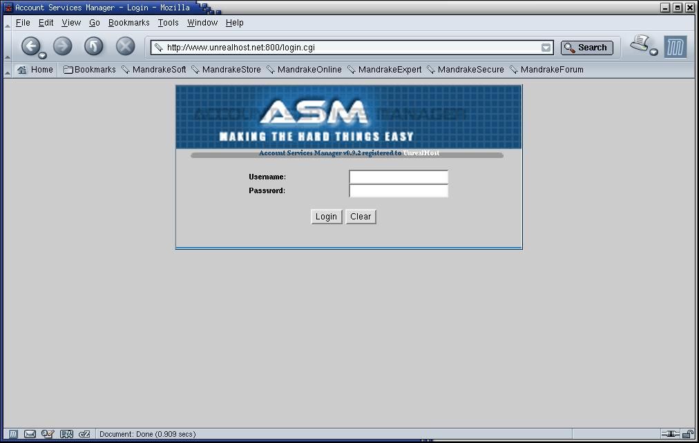Open the Tools menu
This screenshot has width=699, height=443.
[x=167, y=22]
